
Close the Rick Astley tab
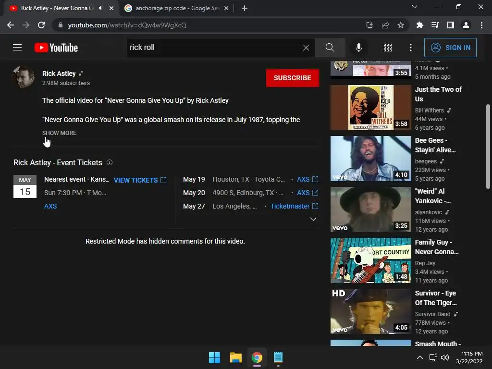click(x=111, y=8)
